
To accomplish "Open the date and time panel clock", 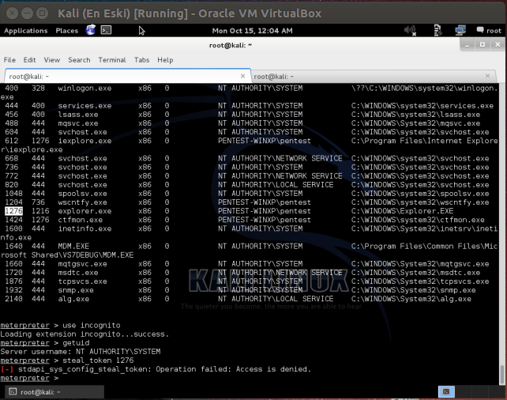I will click(252, 31).
